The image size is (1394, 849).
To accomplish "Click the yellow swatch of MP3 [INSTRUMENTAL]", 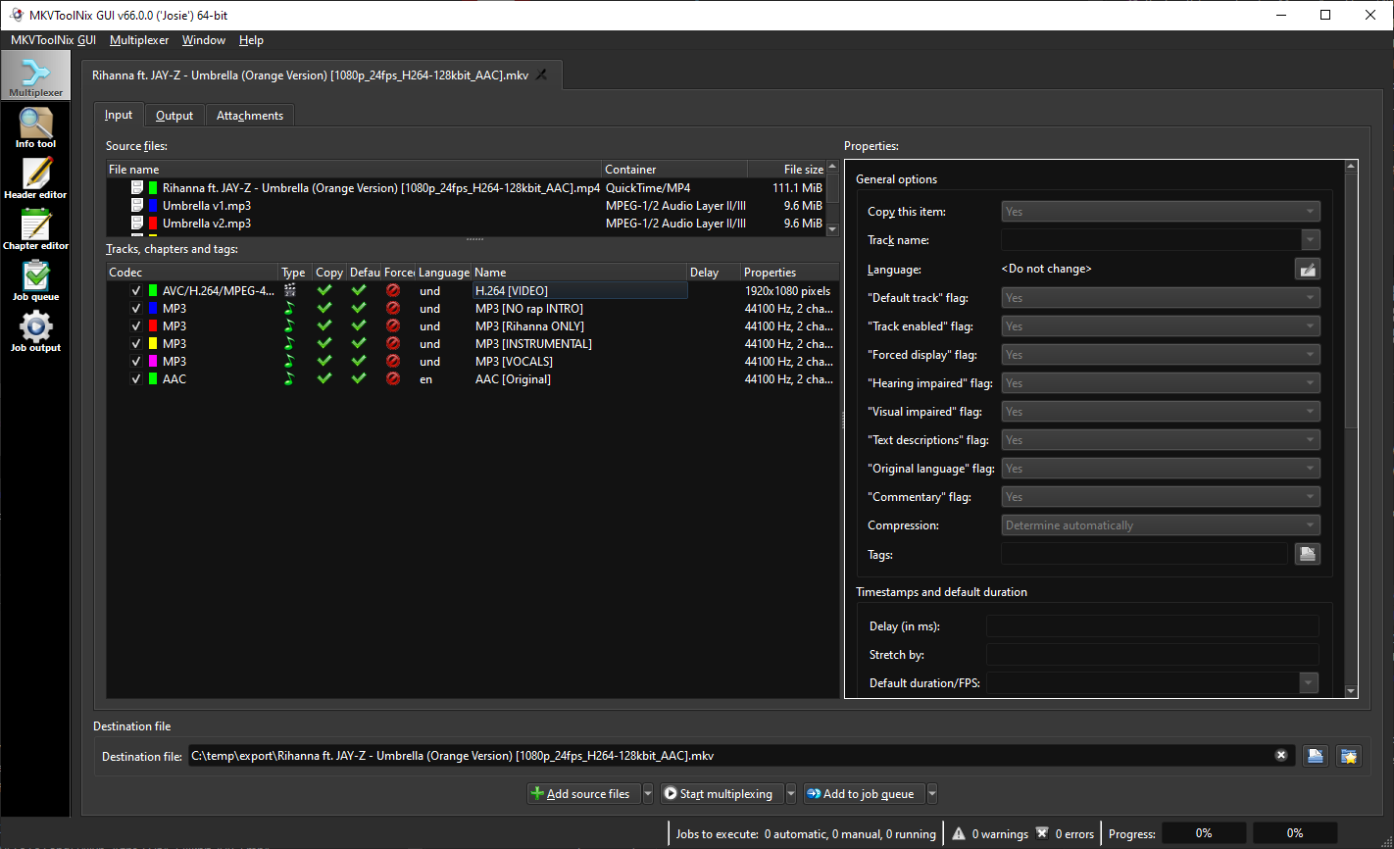I will click(x=153, y=343).
